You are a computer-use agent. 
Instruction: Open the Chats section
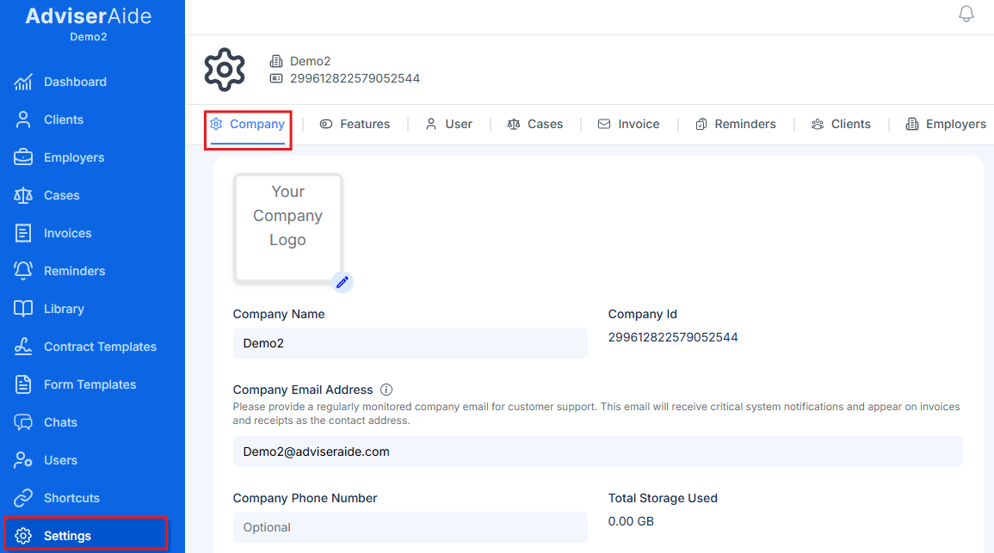point(60,422)
